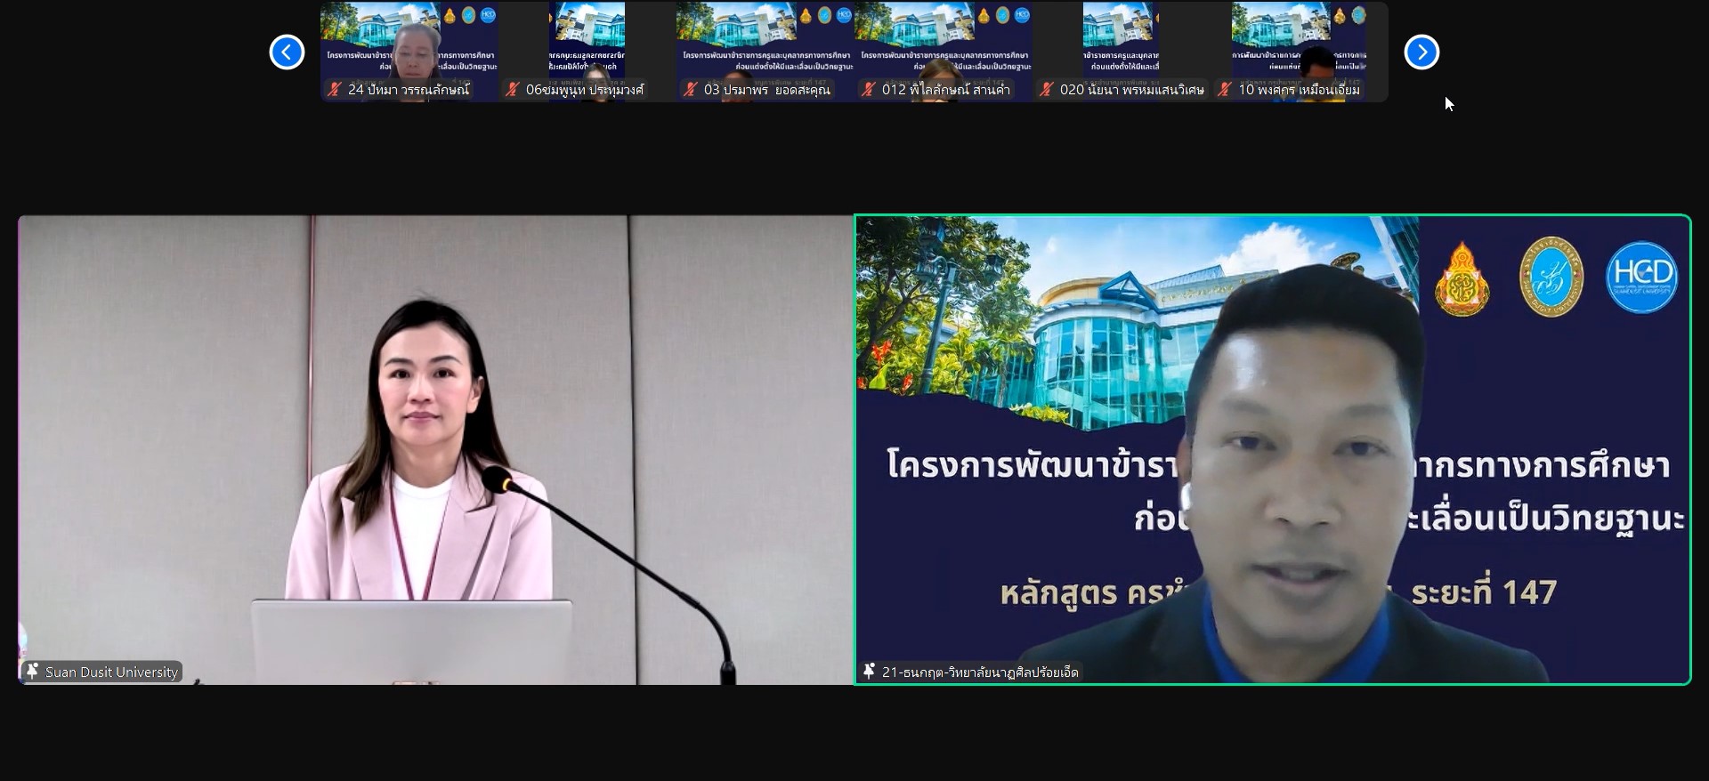Click muted mic icon of 06ชมพูนุท
This screenshot has width=1709, height=781.
pos(513,89)
